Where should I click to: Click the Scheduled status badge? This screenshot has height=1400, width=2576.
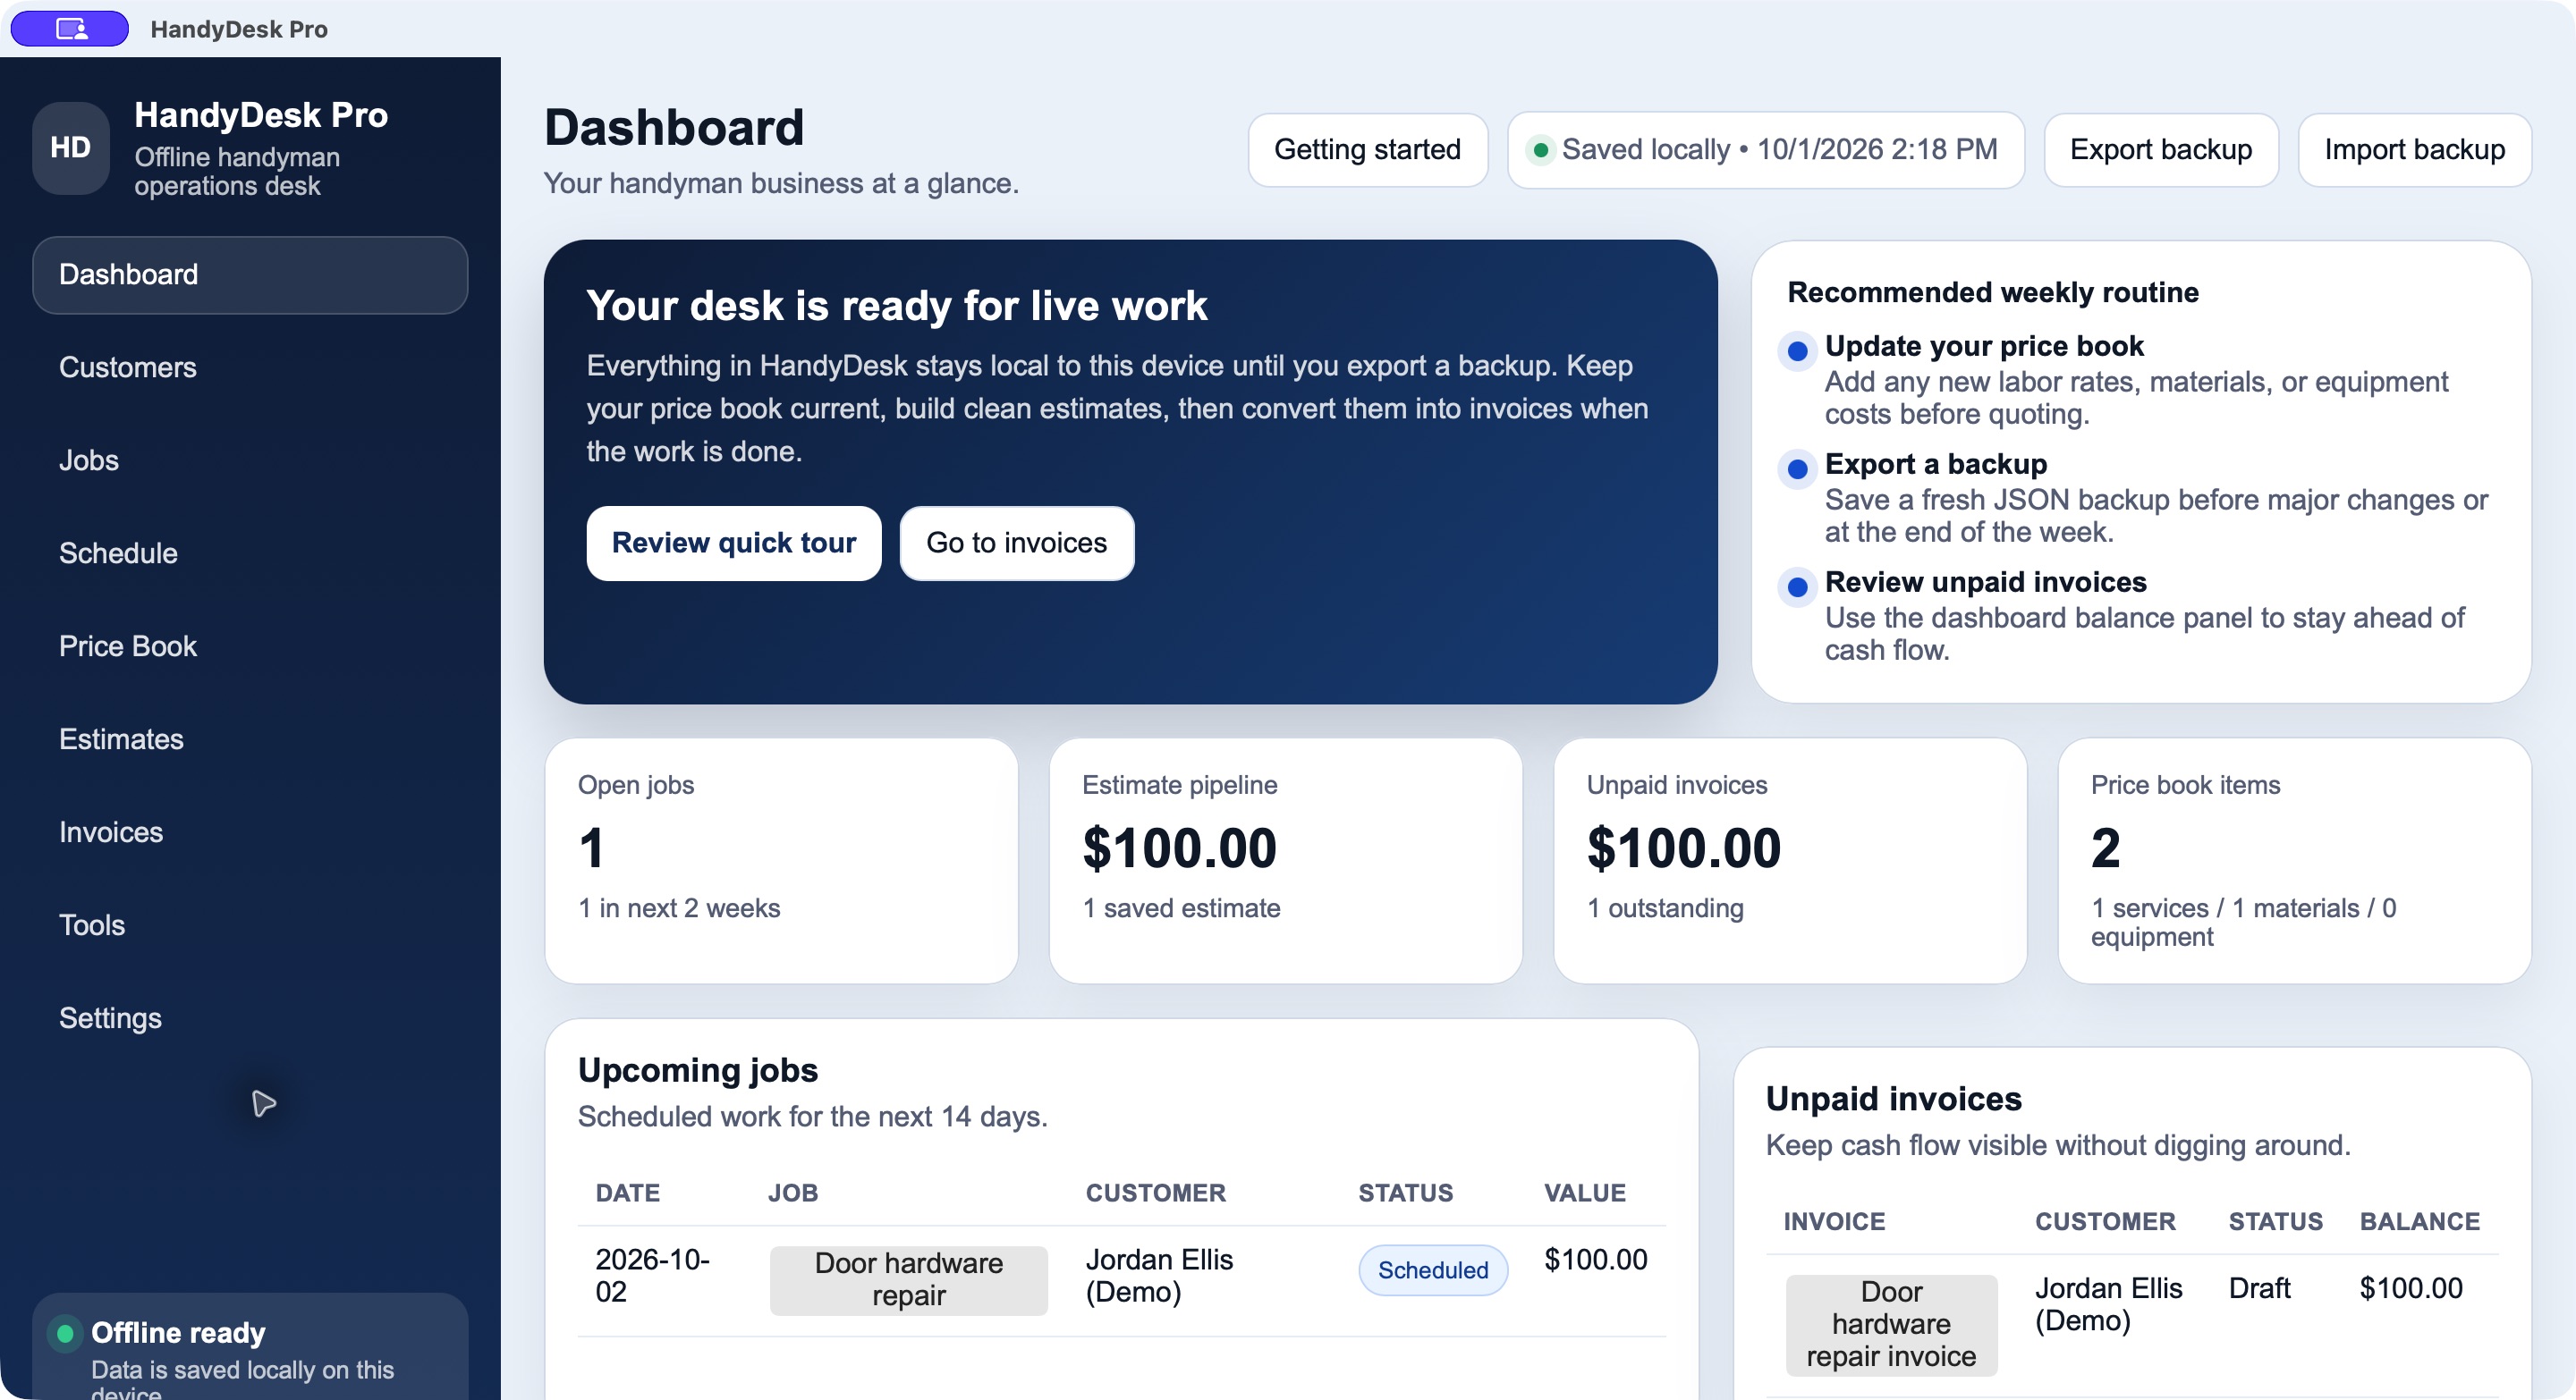(x=1432, y=1270)
